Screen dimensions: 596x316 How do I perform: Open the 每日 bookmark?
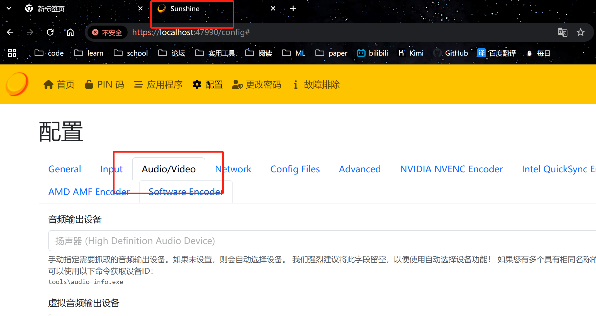pyautogui.click(x=538, y=53)
